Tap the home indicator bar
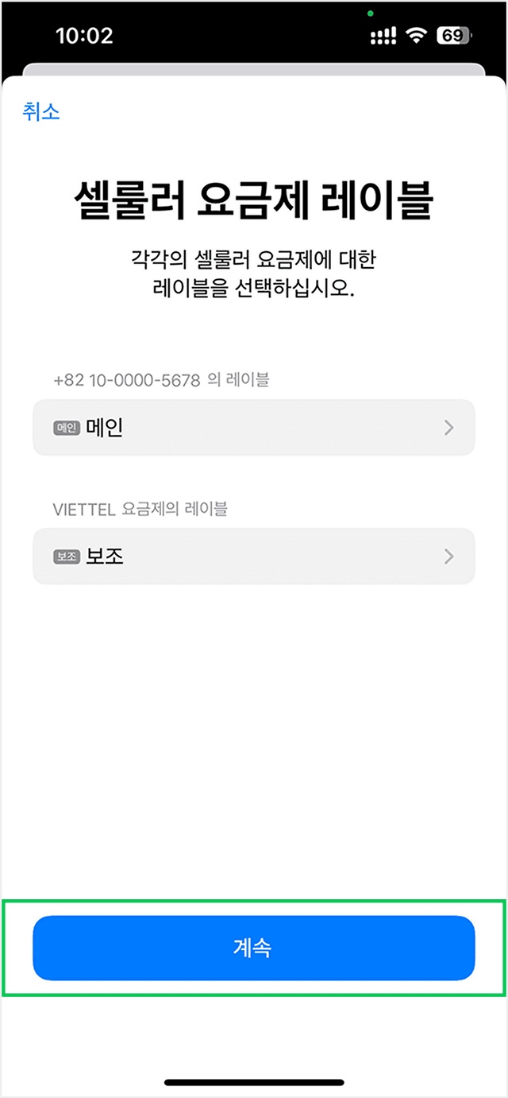 tap(254, 1082)
